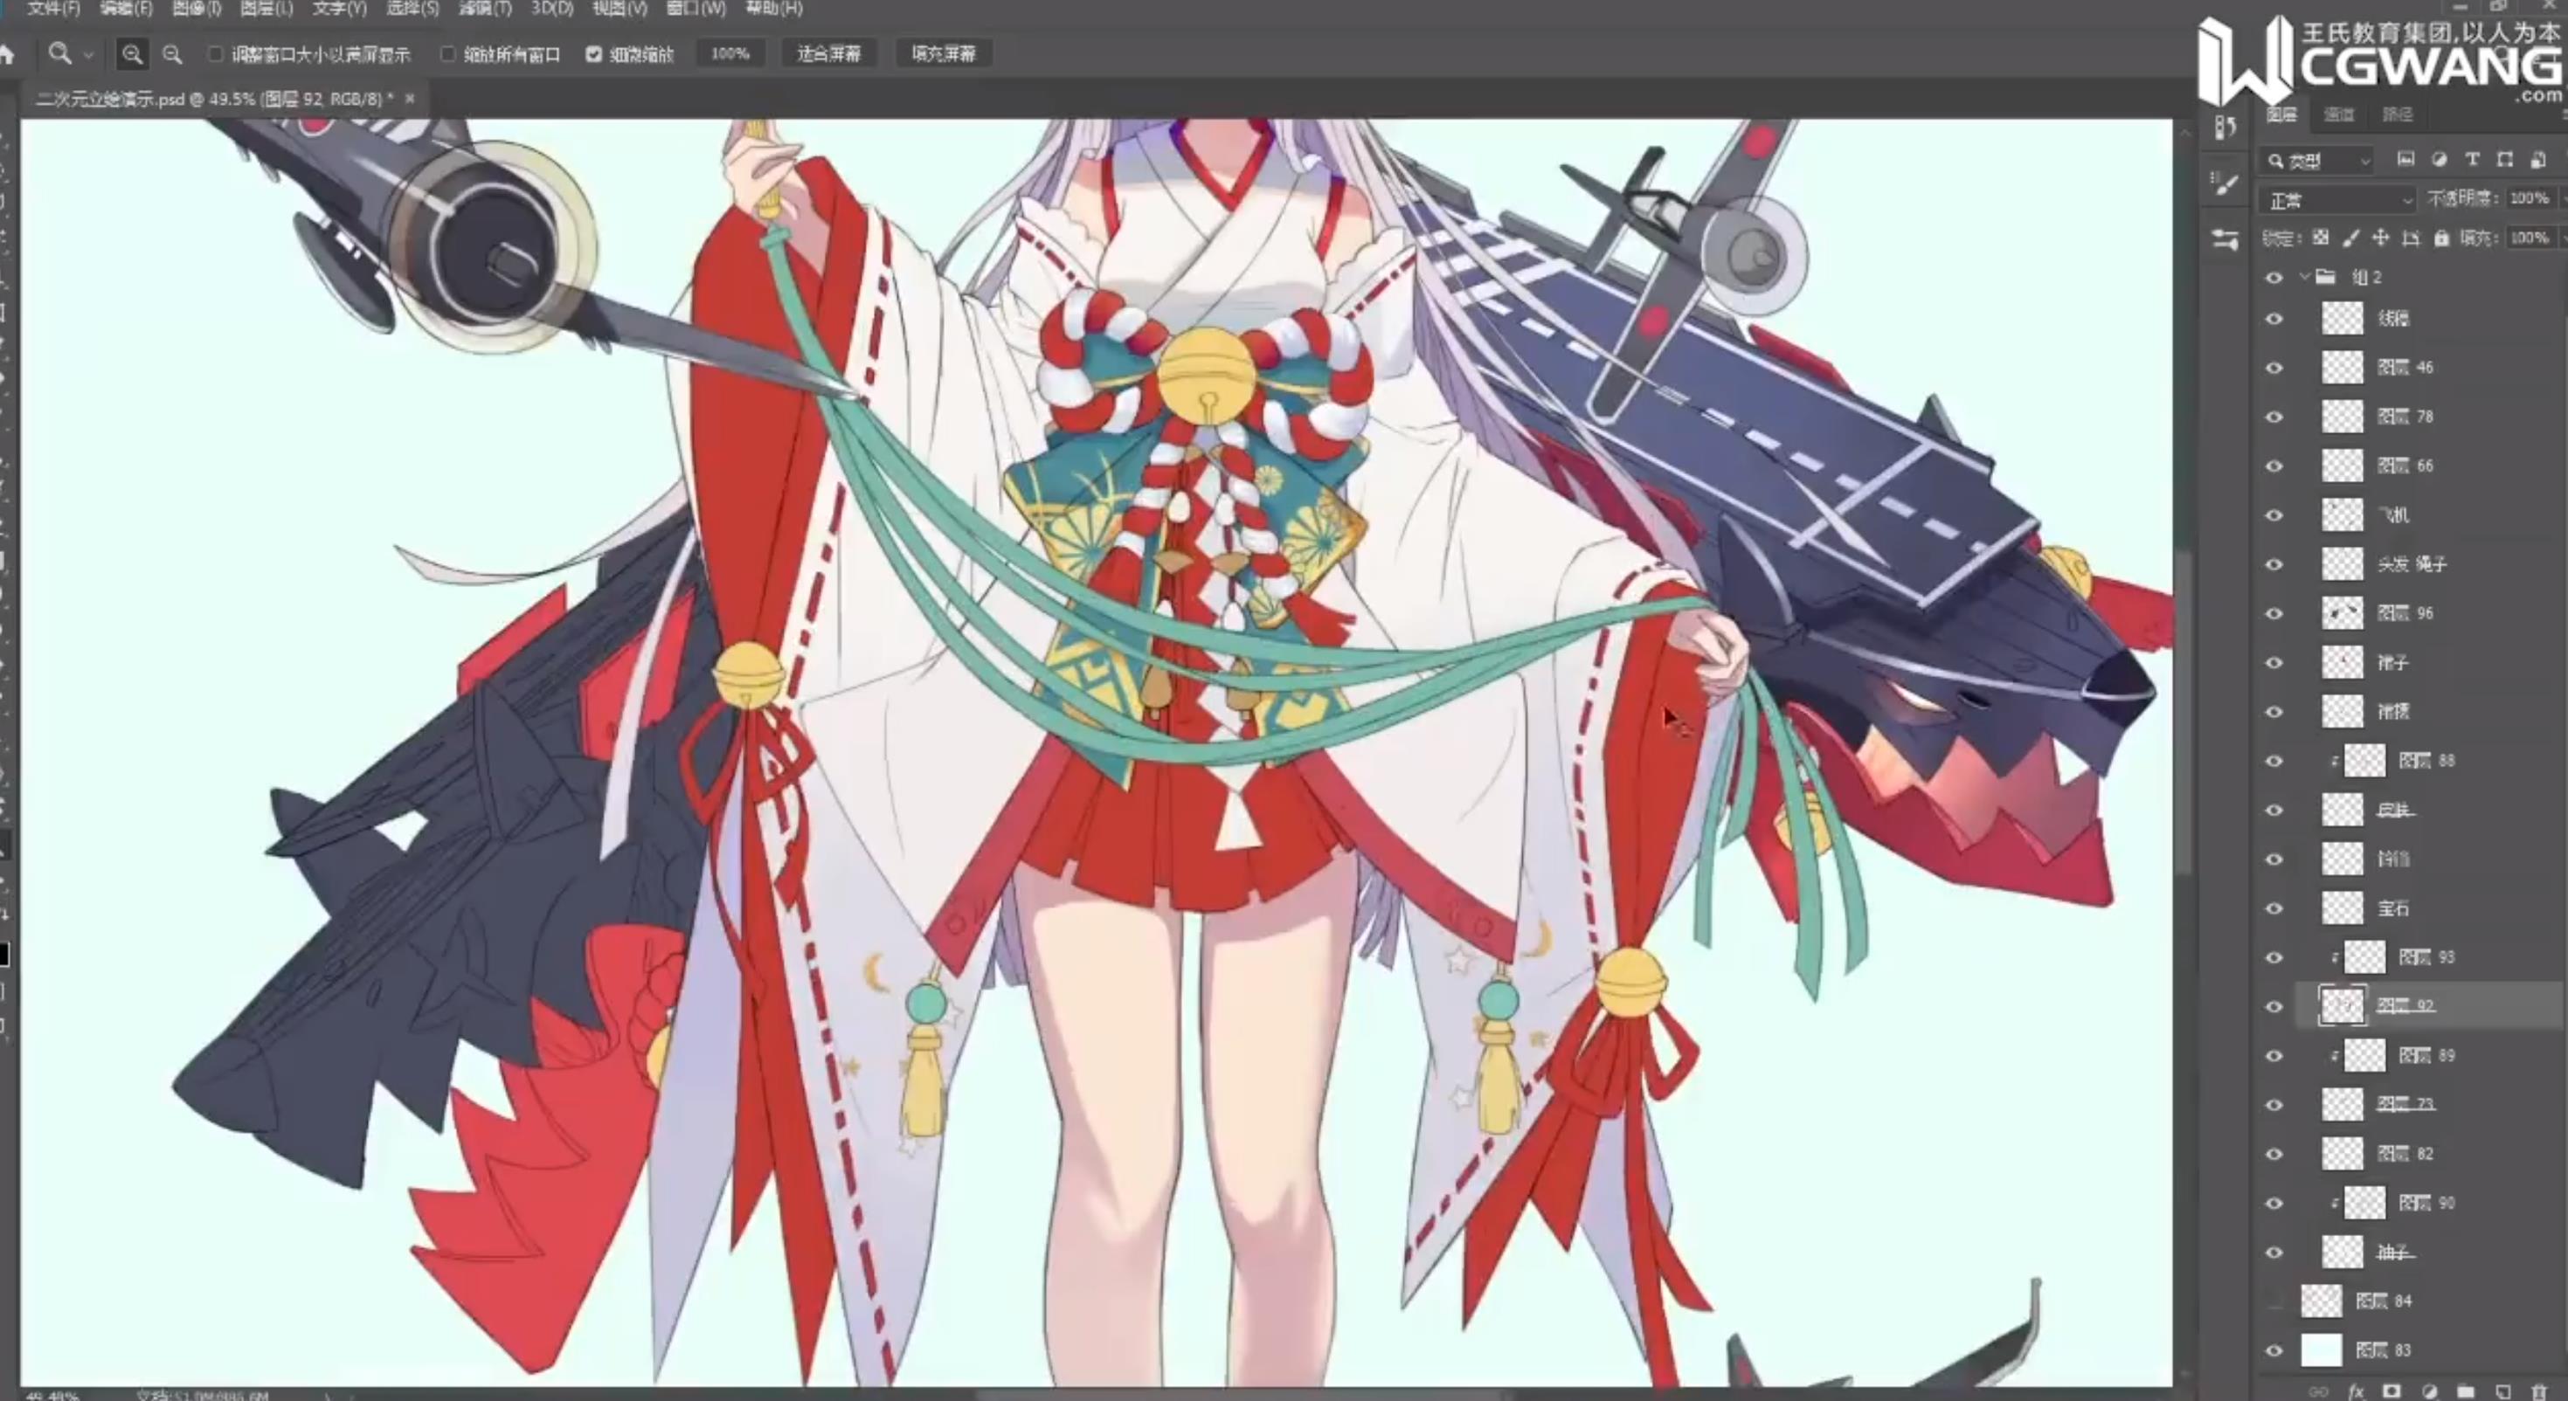
Task: Click the 适合屏幕 button
Action: click(x=828, y=54)
